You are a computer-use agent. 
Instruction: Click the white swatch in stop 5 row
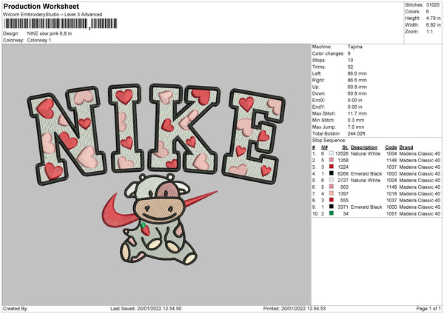pos(332,180)
